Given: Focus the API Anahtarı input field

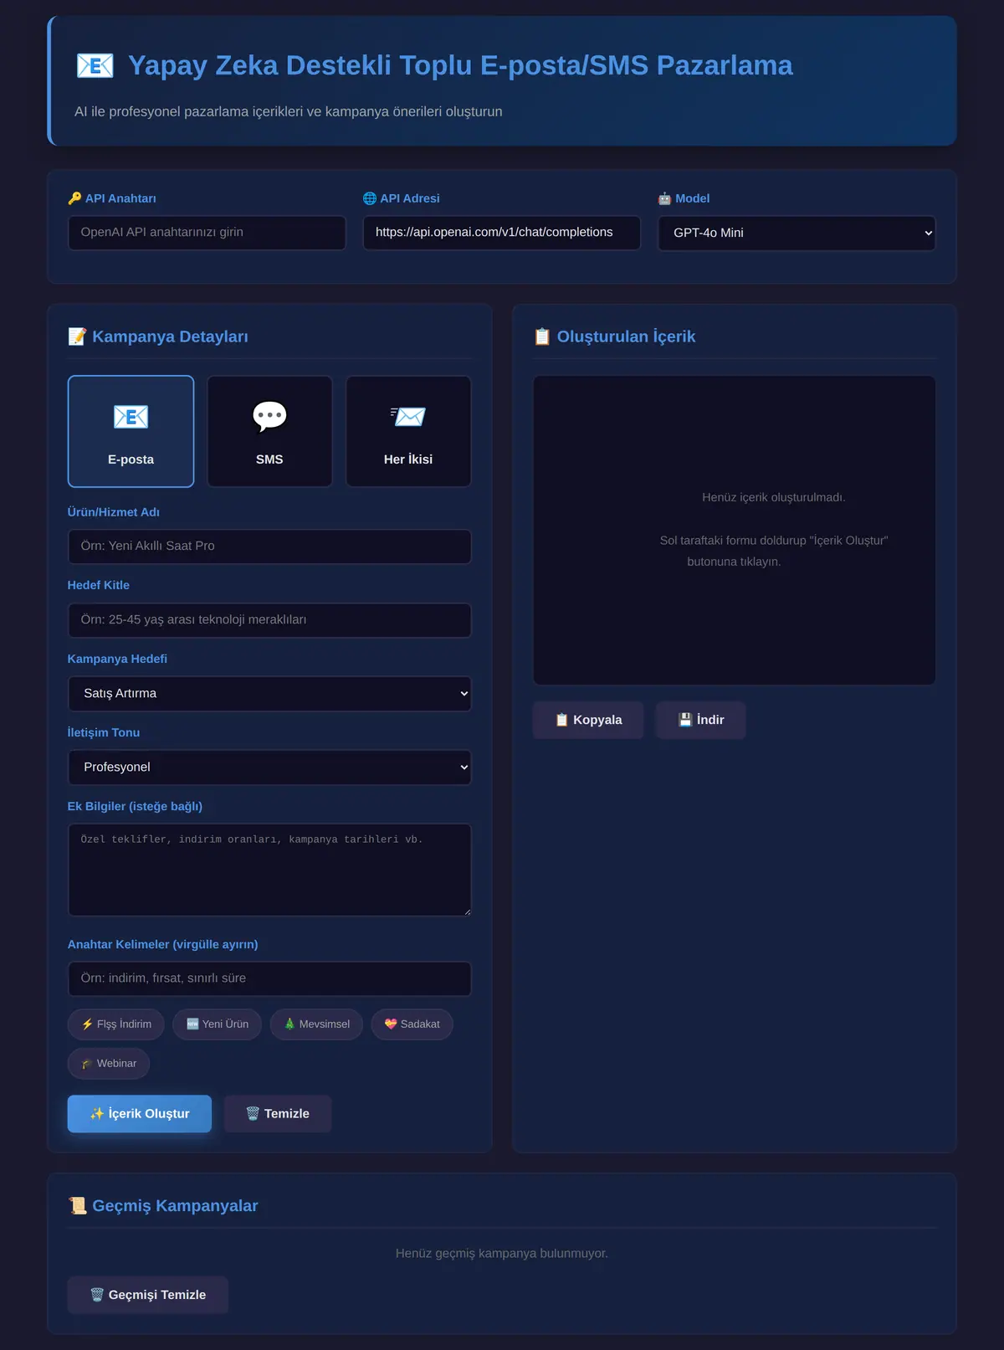Looking at the screenshot, I should pyautogui.click(x=207, y=233).
